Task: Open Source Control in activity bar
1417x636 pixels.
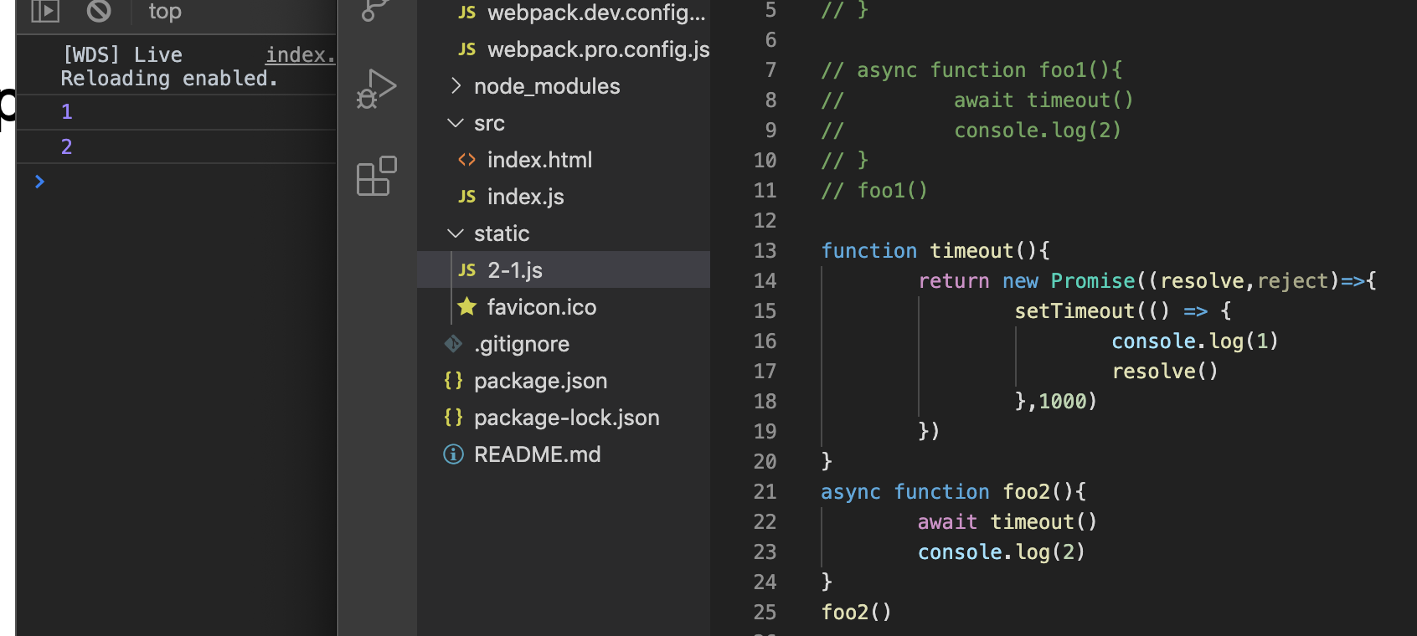Action: [375, 8]
